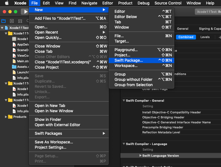Choose Show in Finder
The height and width of the screenshot is (167, 221).
[69, 119]
